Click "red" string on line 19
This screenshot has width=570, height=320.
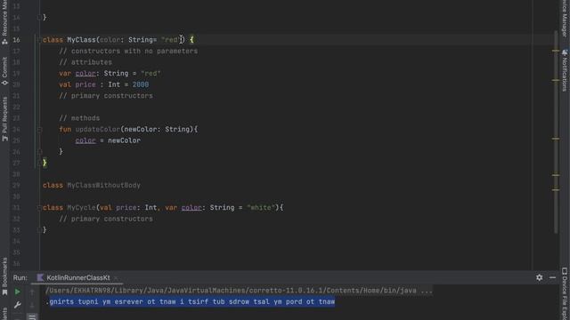[x=151, y=73]
